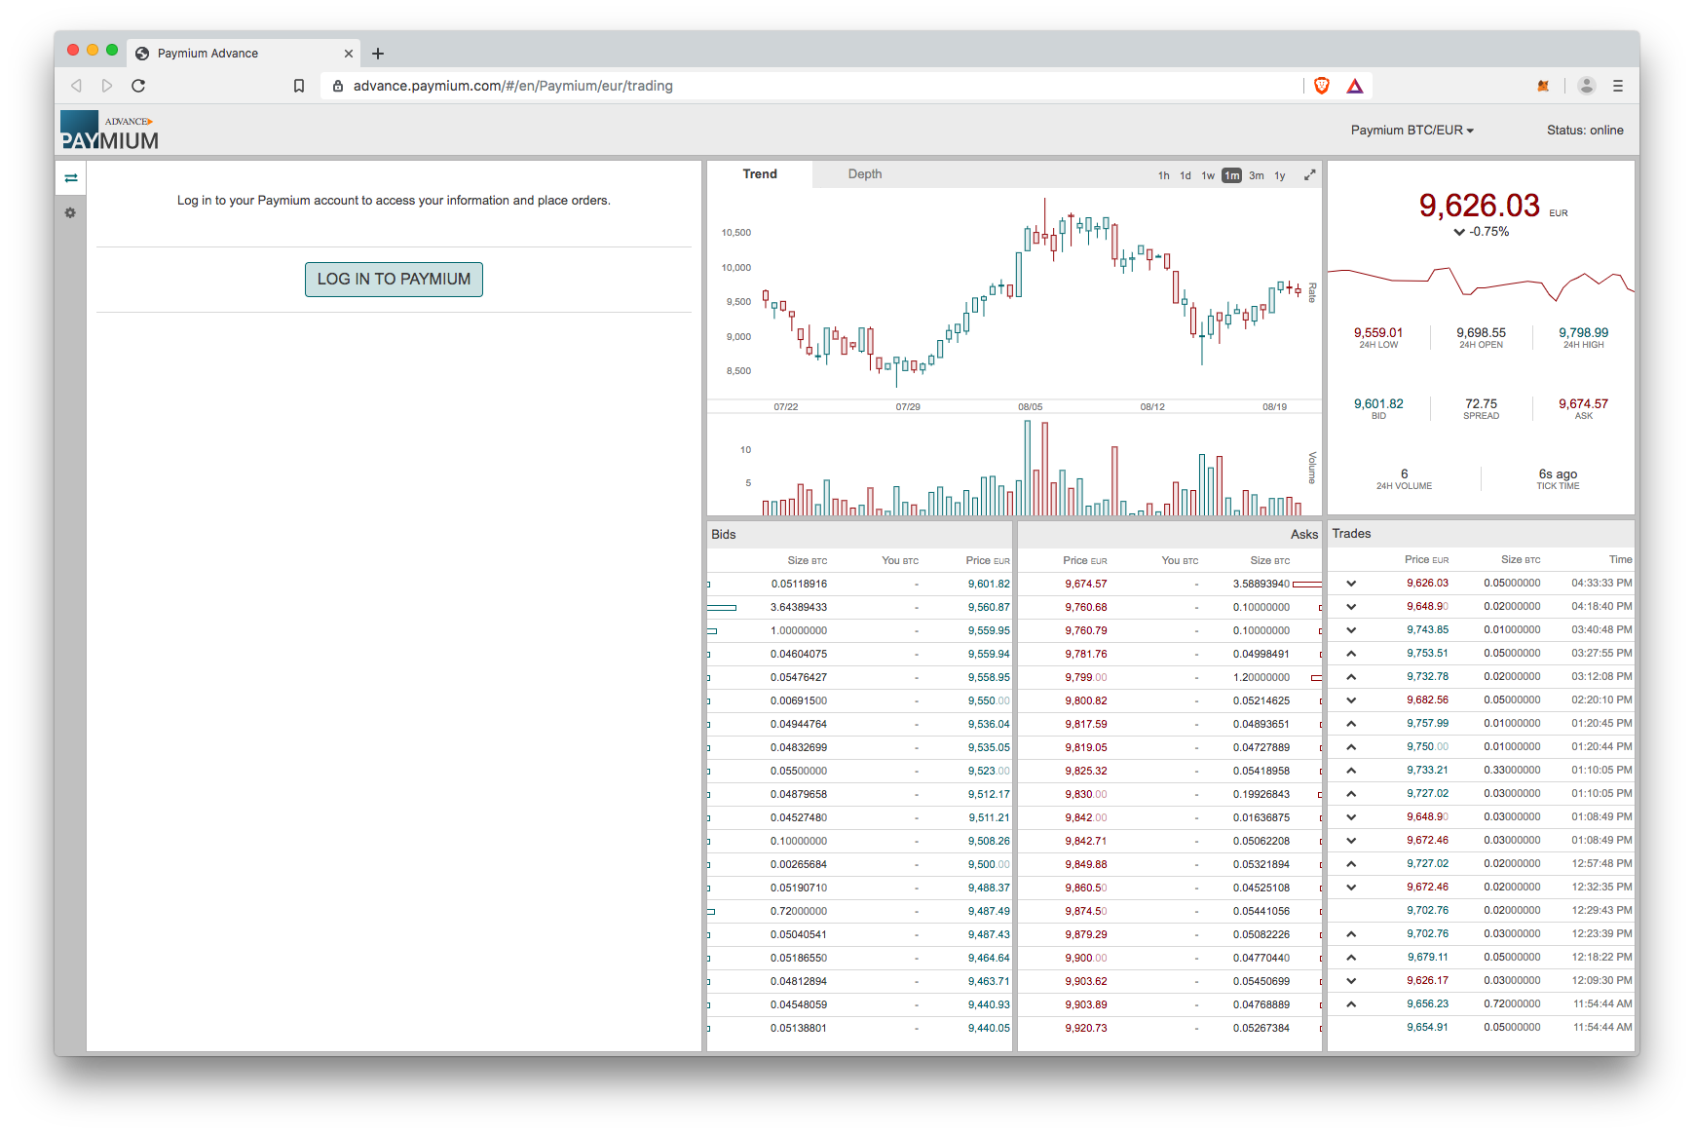This screenshot has width=1694, height=1134.
Task: Set chart range to 1h
Action: [x=1164, y=175]
